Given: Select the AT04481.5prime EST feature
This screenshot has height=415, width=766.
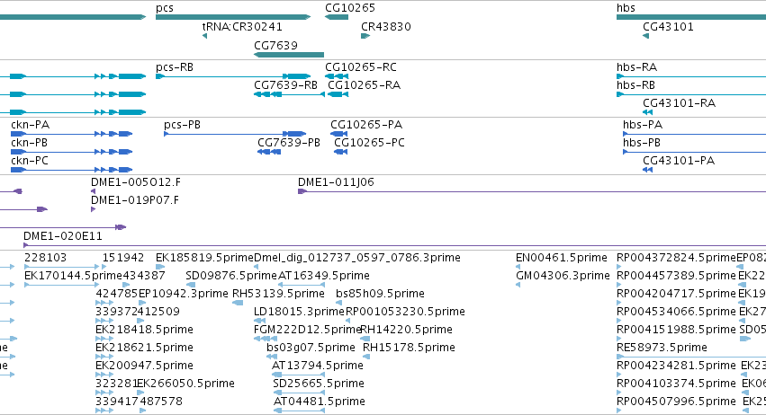Looking at the screenshot, I should [x=300, y=411].
